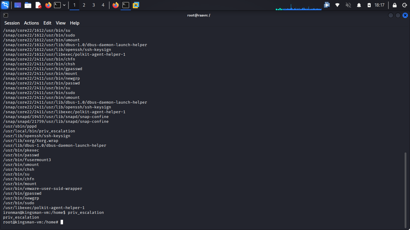Viewport: 410px width, 230px height.
Task: Launch the text editor panel icon
Action: [x=38, y=5]
